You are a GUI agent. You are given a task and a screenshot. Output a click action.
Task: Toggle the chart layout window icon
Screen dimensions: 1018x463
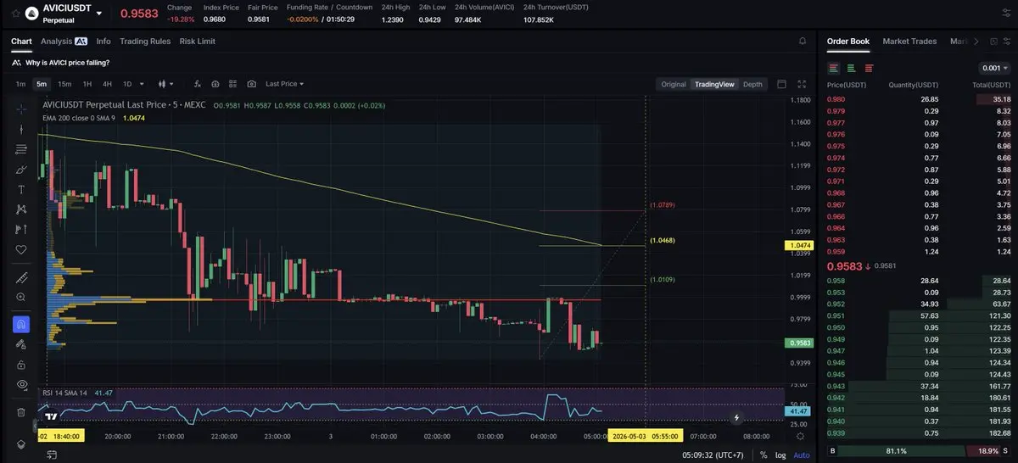tap(781, 84)
